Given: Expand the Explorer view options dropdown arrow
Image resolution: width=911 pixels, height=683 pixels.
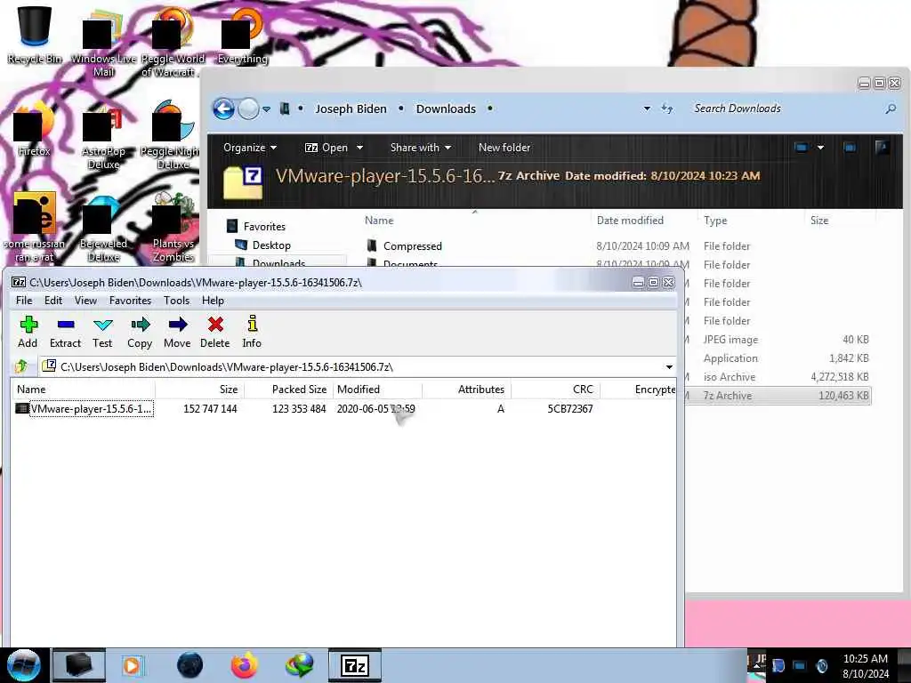Looking at the screenshot, I should pyautogui.click(x=820, y=148).
